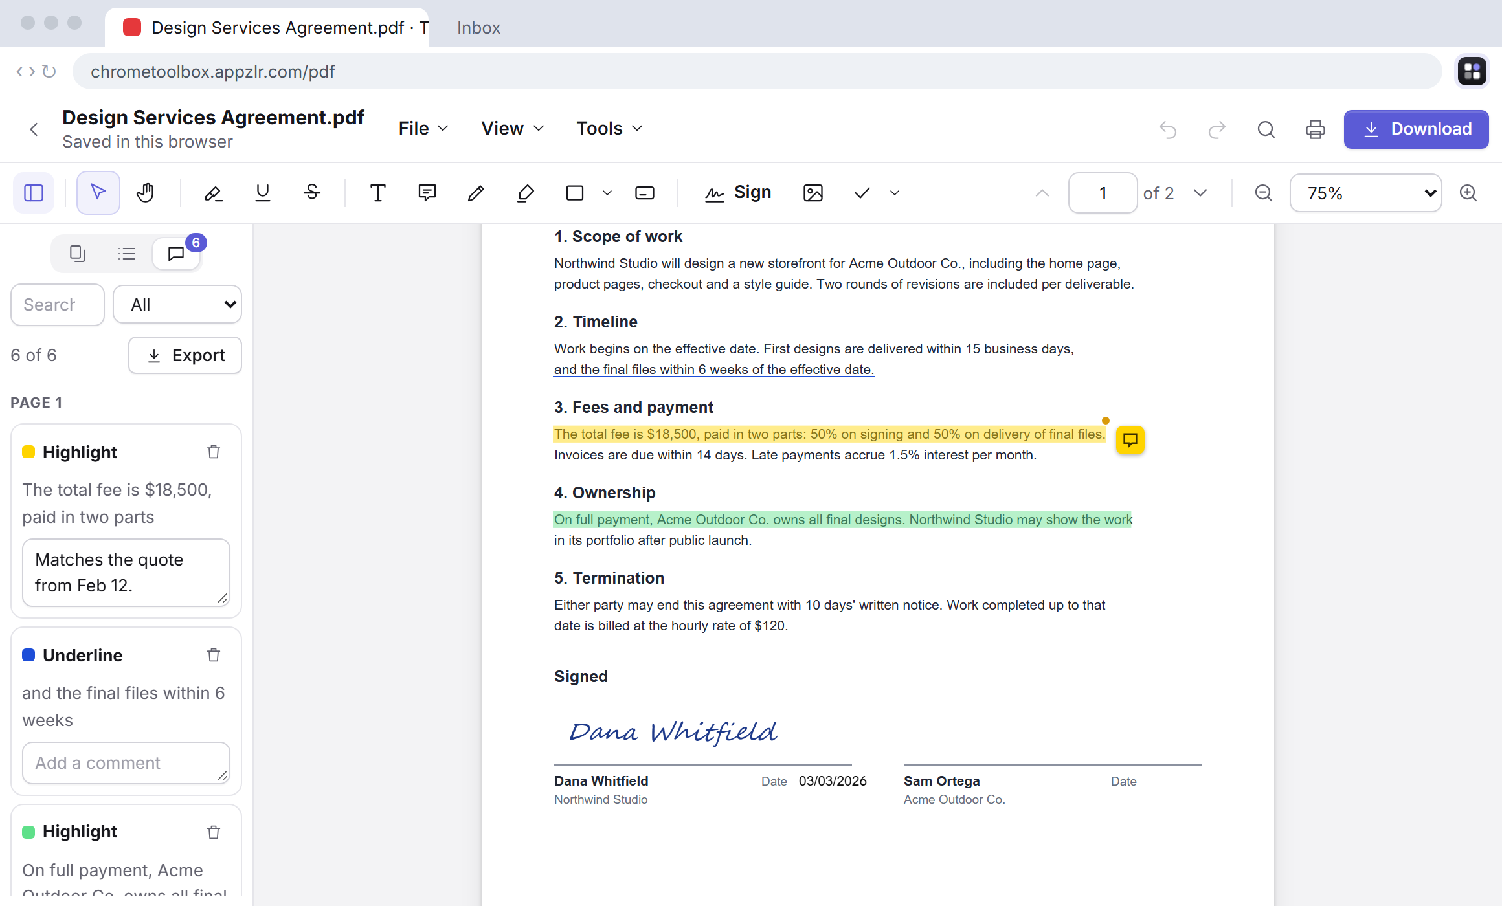Open the shape options arrow

click(607, 193)
